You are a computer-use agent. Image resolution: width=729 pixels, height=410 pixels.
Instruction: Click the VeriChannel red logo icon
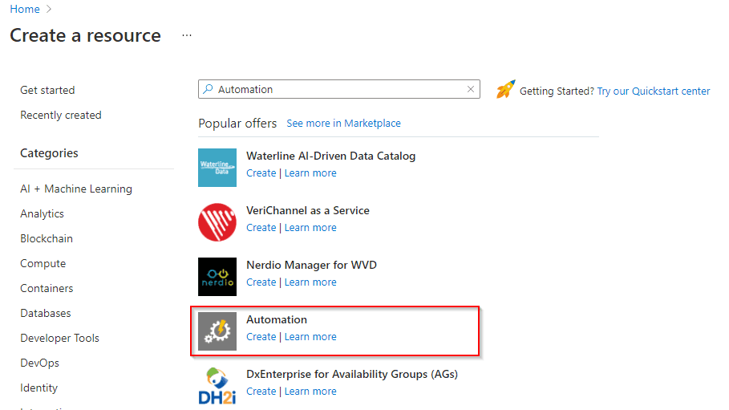(217, 222)
